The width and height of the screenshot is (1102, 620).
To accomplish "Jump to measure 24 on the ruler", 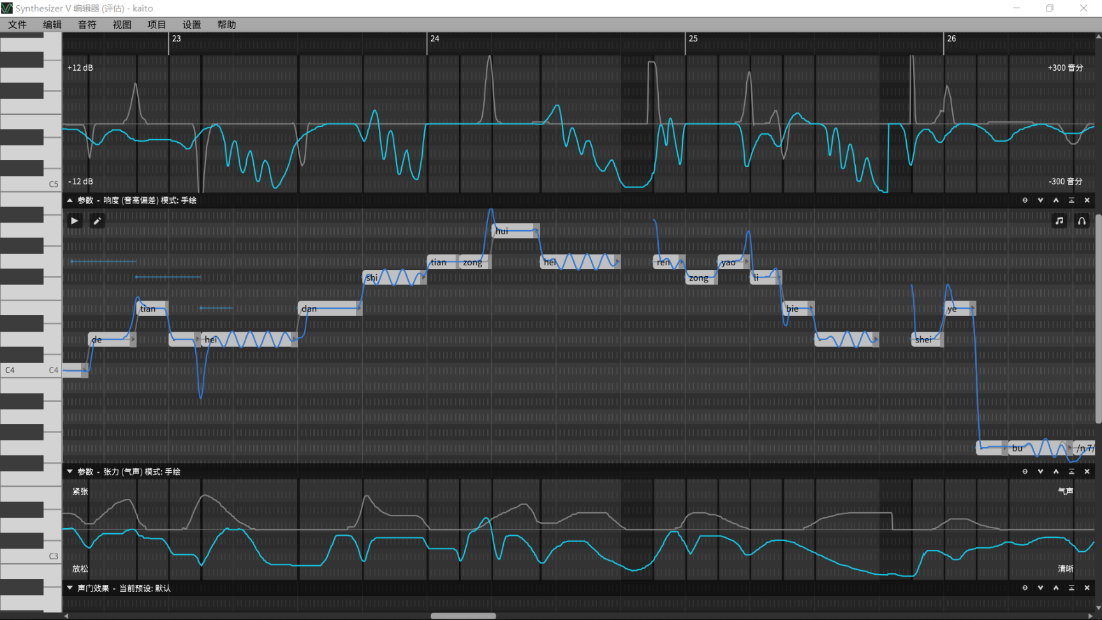I will pos(435,38).
